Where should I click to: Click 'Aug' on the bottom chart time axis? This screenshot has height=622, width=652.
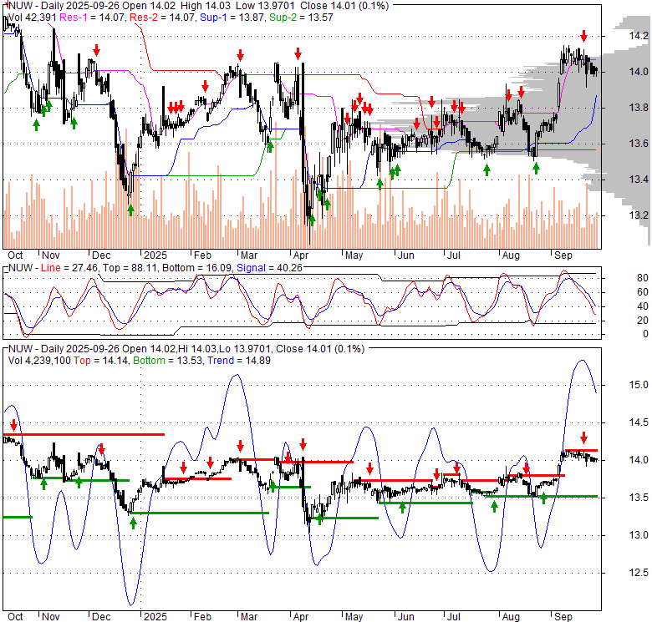(x=511, y=617)
